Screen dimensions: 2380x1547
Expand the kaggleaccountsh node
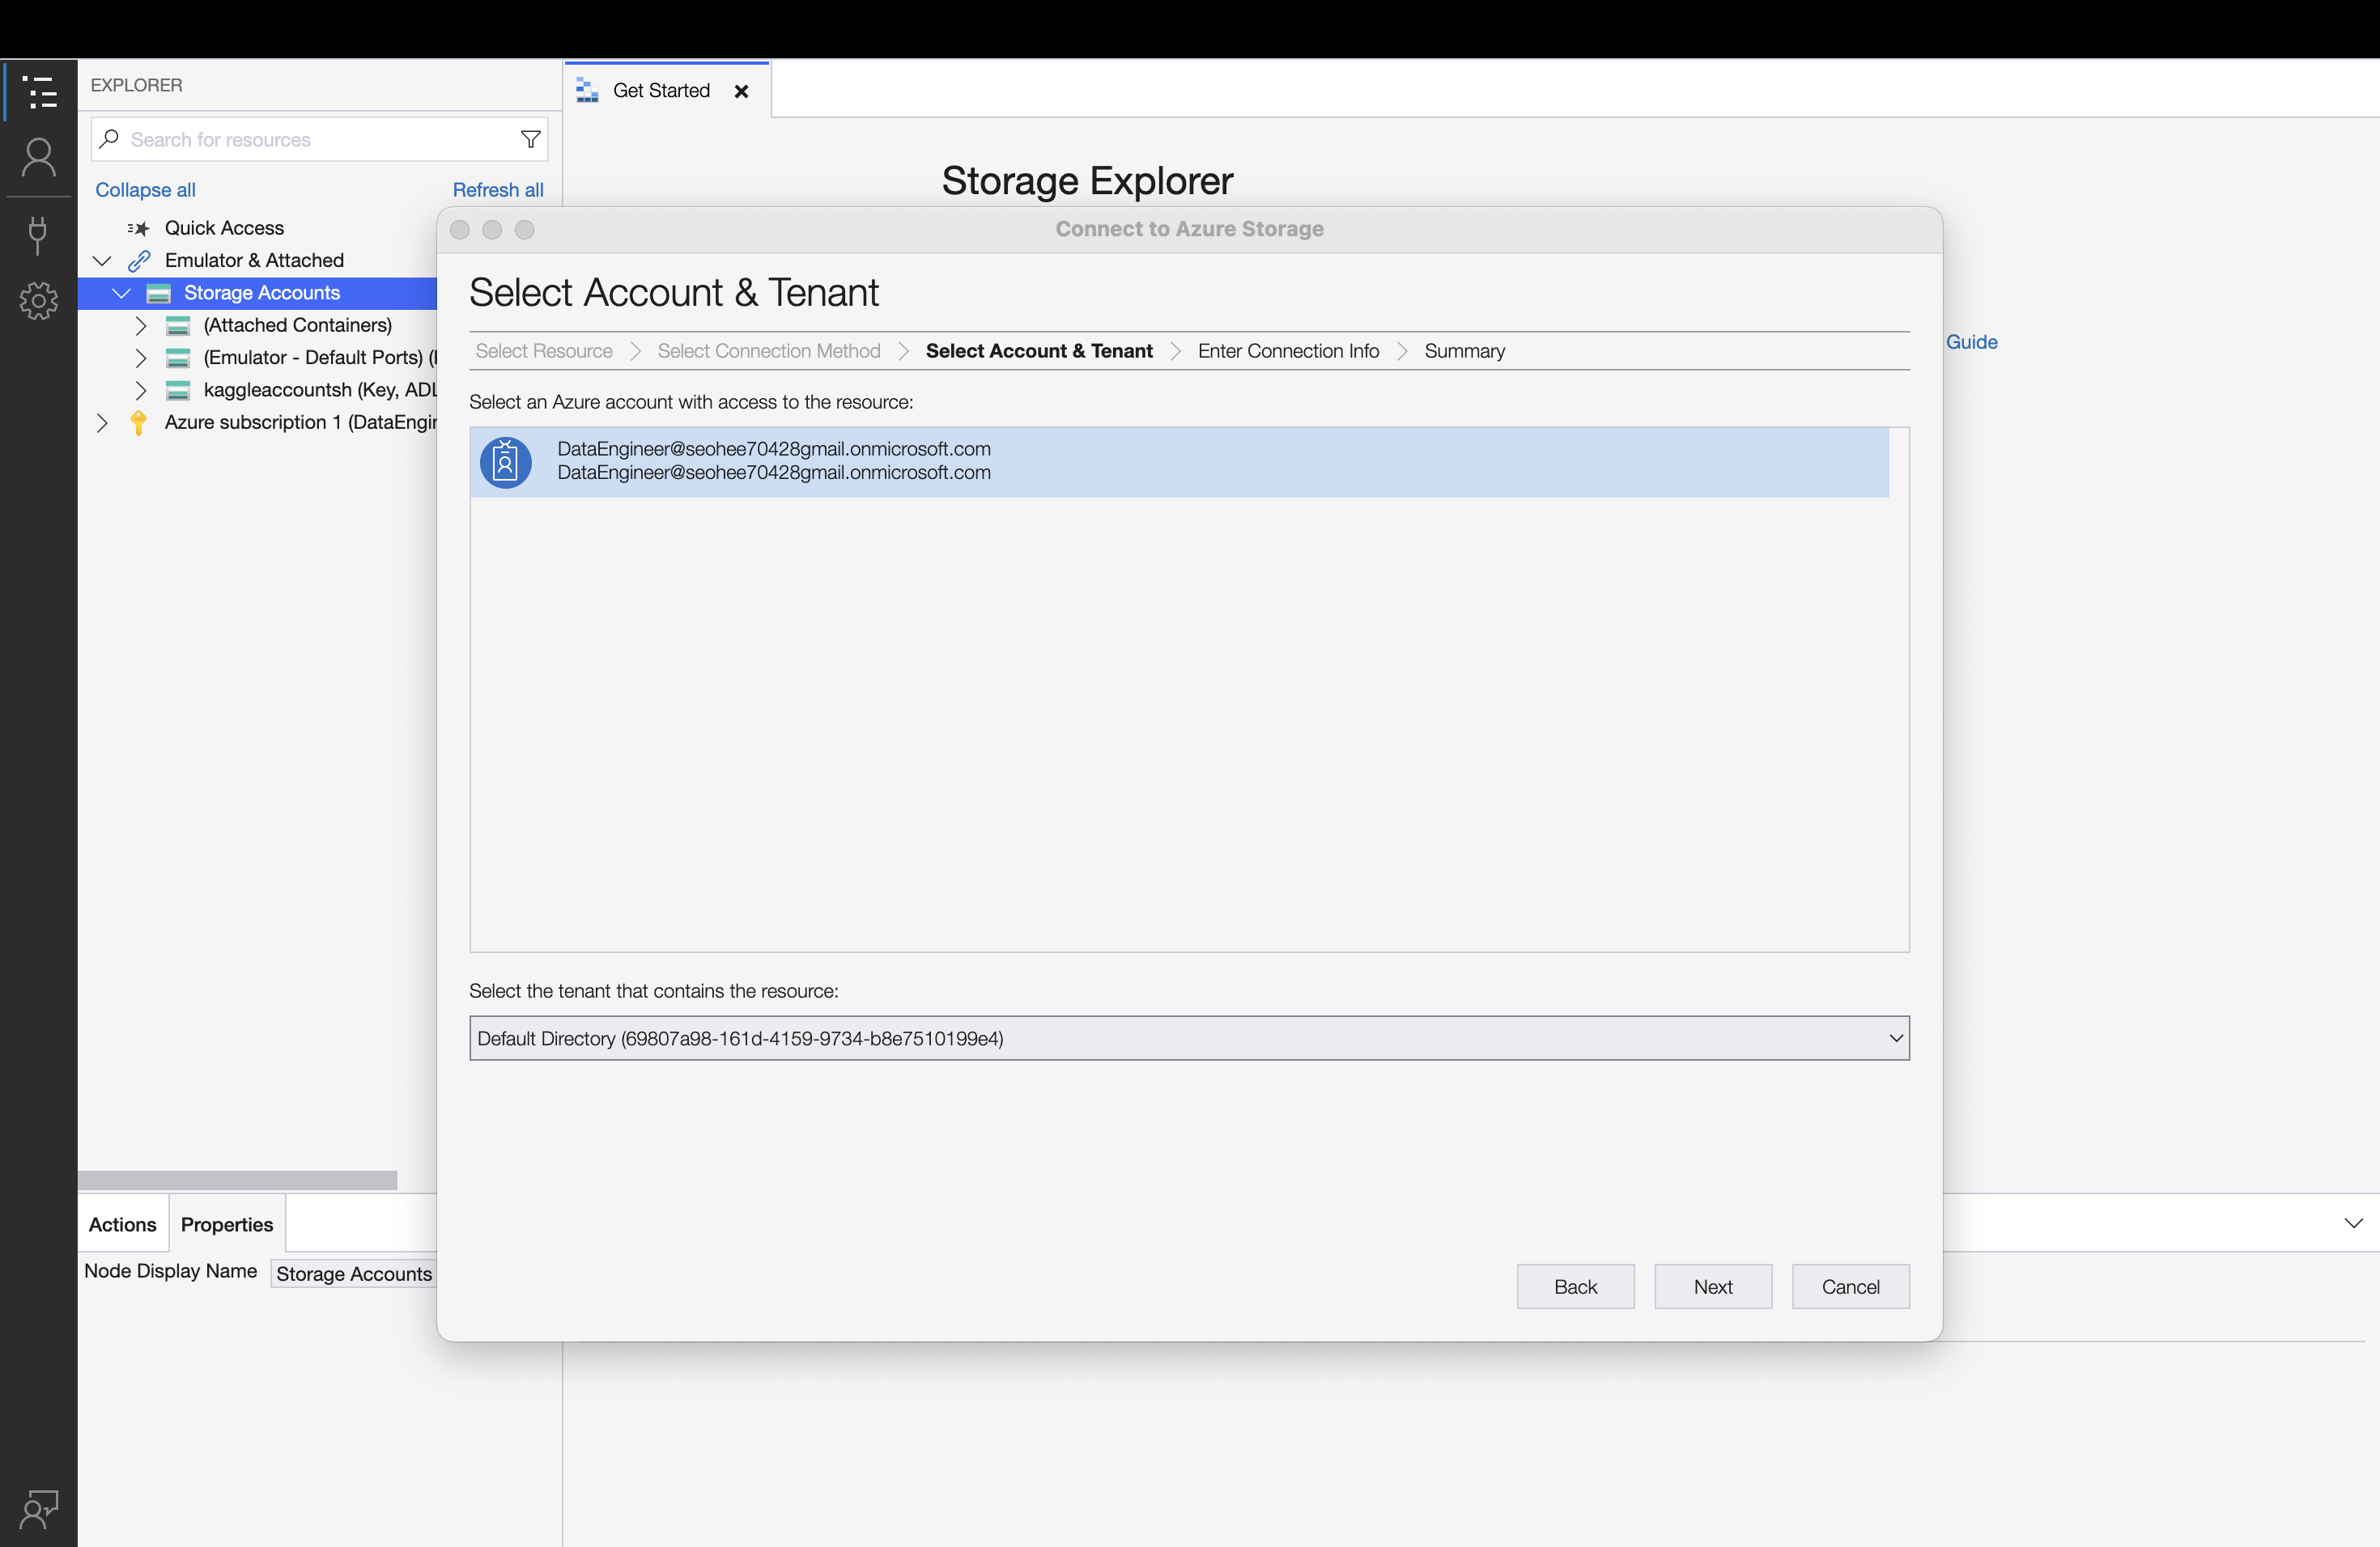click(x=141, y=391)
